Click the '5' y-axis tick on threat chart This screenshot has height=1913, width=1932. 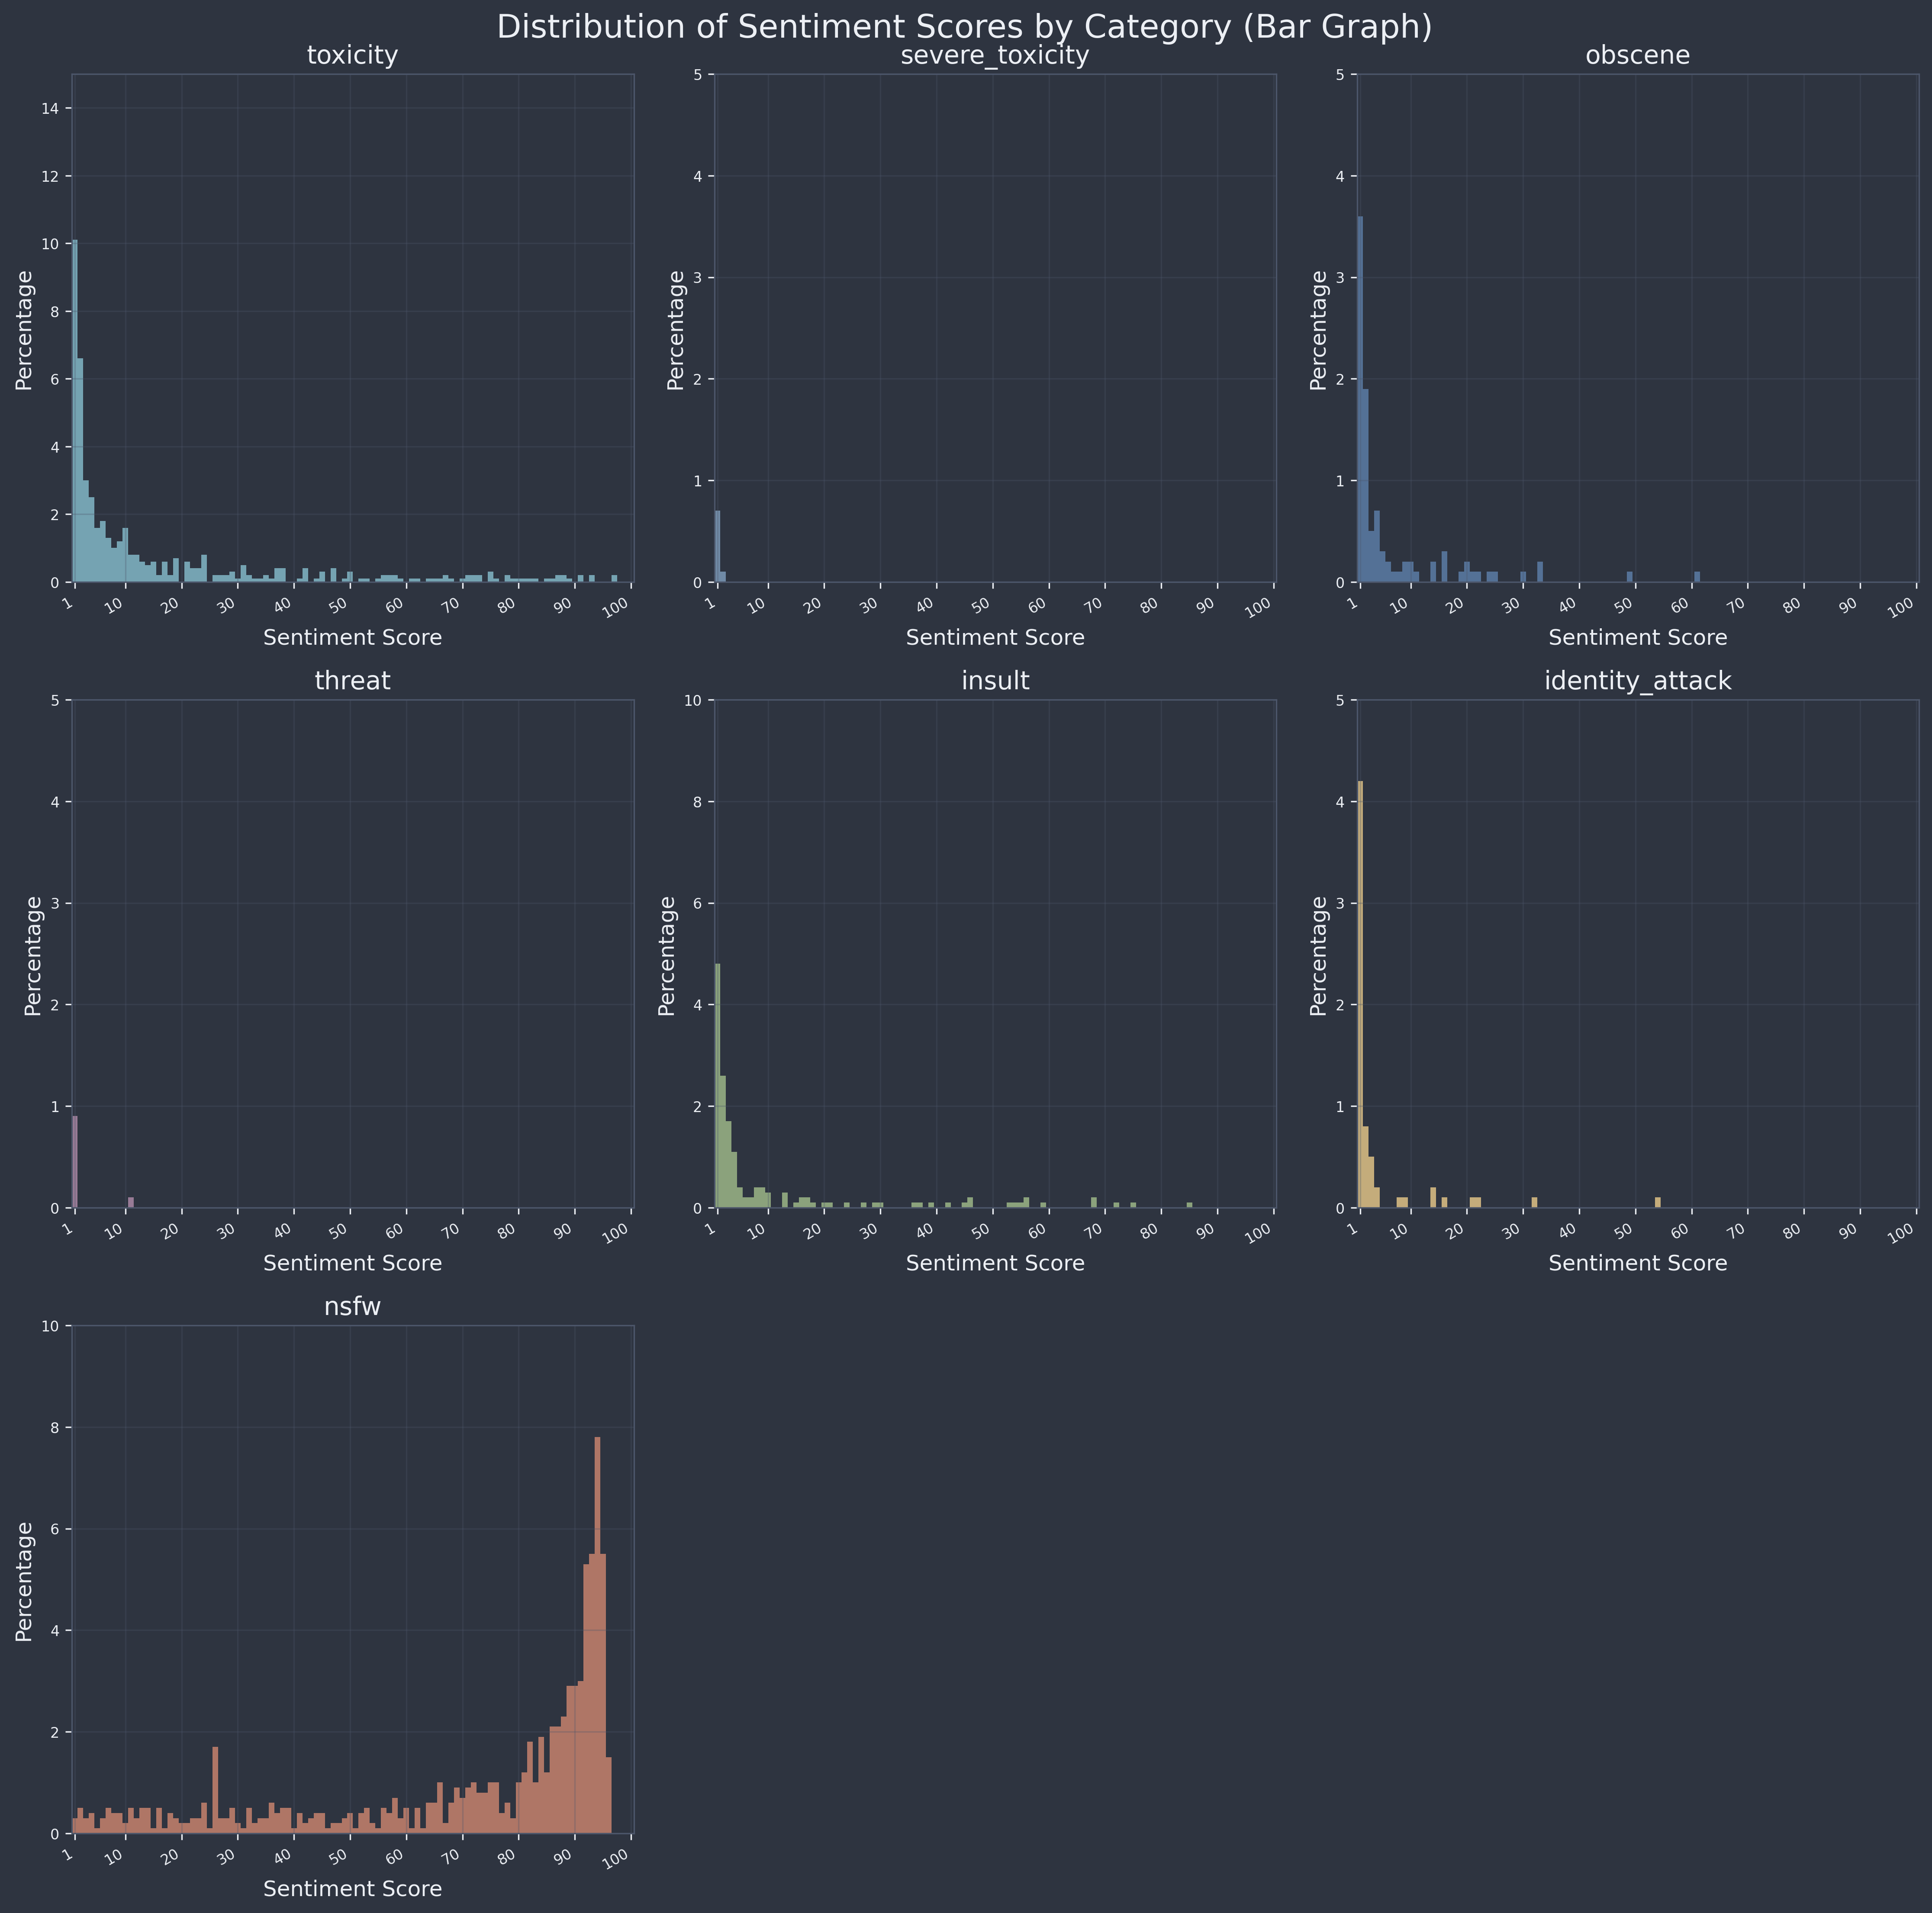(56, 700)
